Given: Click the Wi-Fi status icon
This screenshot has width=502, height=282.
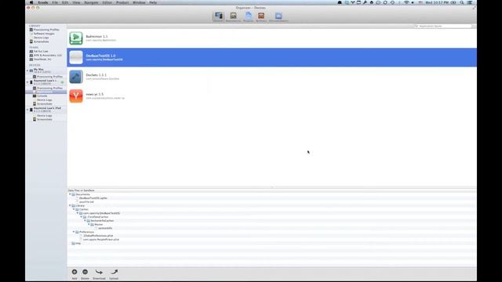Looking at the screenshot, I should [406, 2].
